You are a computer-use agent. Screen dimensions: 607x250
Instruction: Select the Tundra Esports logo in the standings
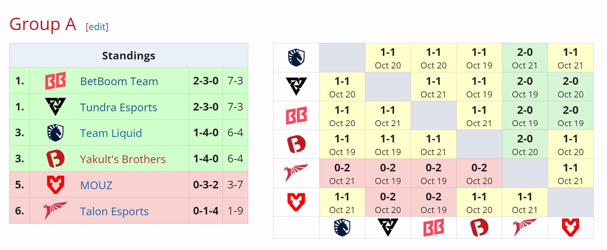click(x=55, y=107)
